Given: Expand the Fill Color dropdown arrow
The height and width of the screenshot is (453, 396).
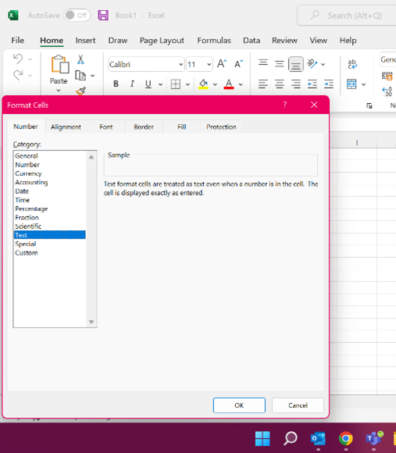Looking at the screenshot, I should (x=215, y=84).
